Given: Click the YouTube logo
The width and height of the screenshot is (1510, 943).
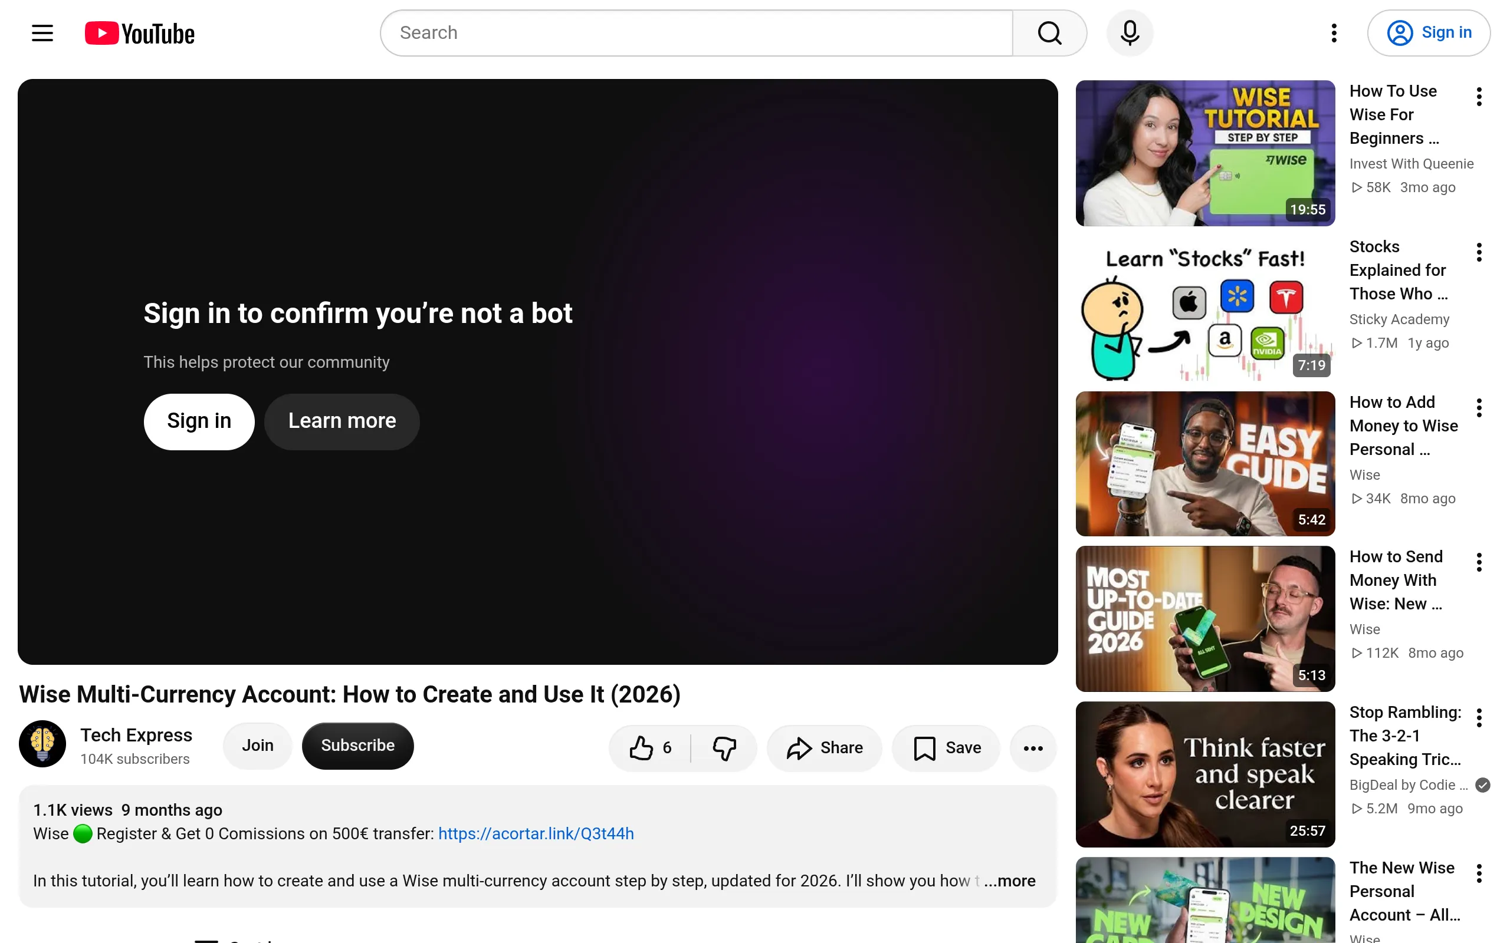Looking at the screenshot, I should click(x=140, y=33).
